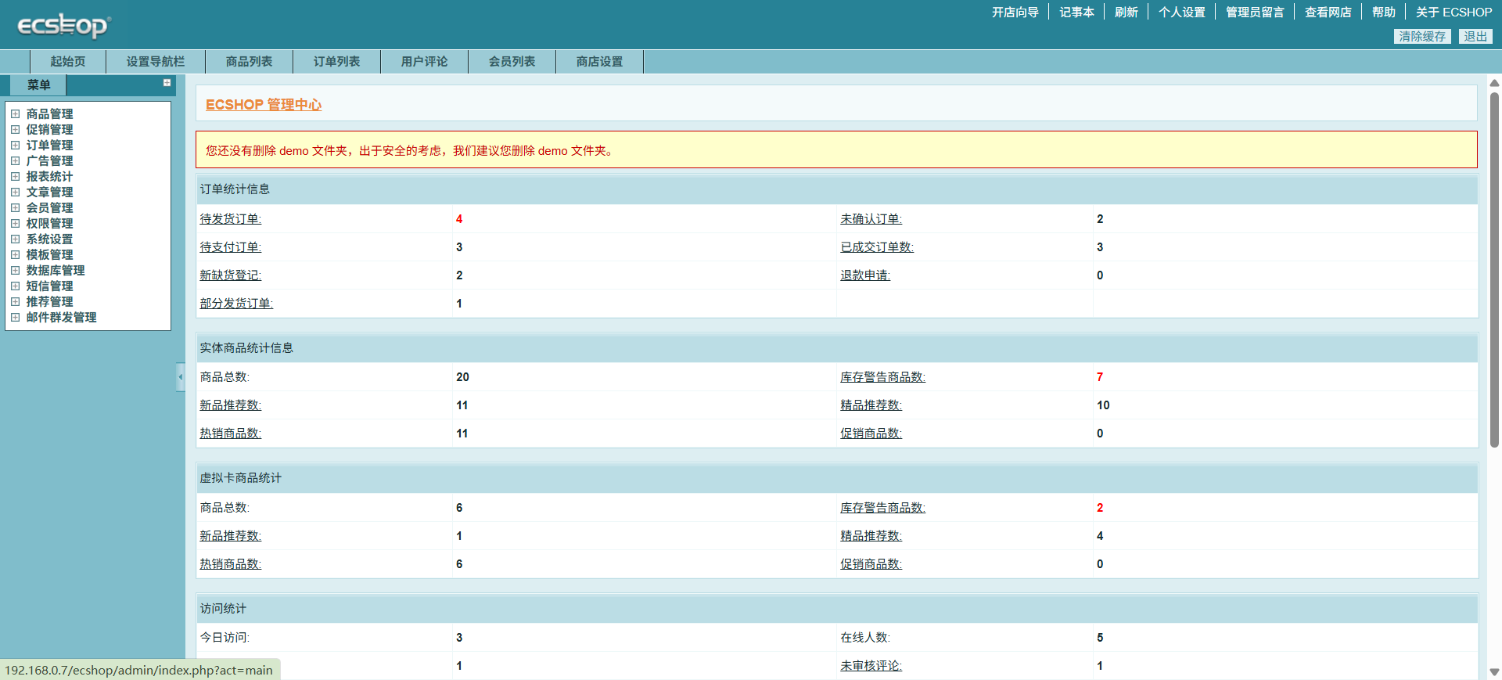Viewport: 1502px width, 680px height.
Task: Click the scrollbar up arrow
Action: click(1494, 82)
